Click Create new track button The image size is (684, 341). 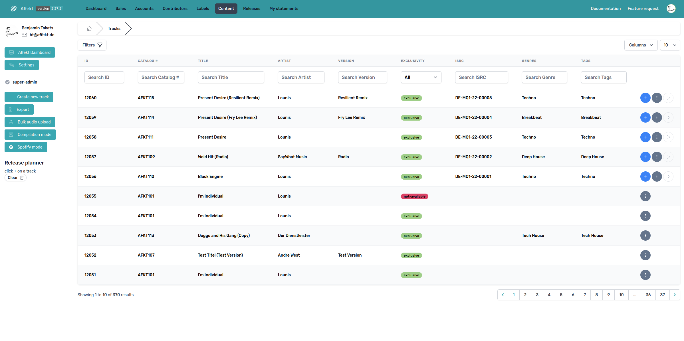coord(29,97)
